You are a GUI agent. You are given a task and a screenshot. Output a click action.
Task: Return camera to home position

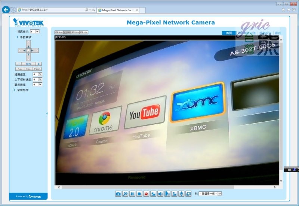tap(28, 51)
